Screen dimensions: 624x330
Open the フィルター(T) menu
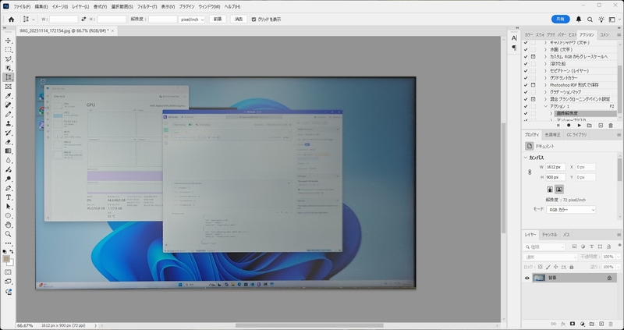click(145, 7)
